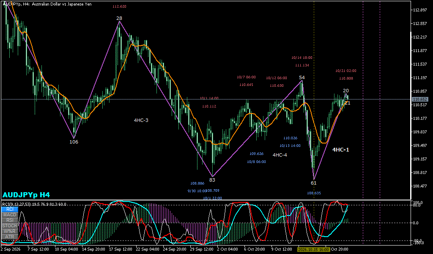Viewport: 433px width, 254px height.
Task: Click the red price label 110.808
Action: click(x=346, y=78)
